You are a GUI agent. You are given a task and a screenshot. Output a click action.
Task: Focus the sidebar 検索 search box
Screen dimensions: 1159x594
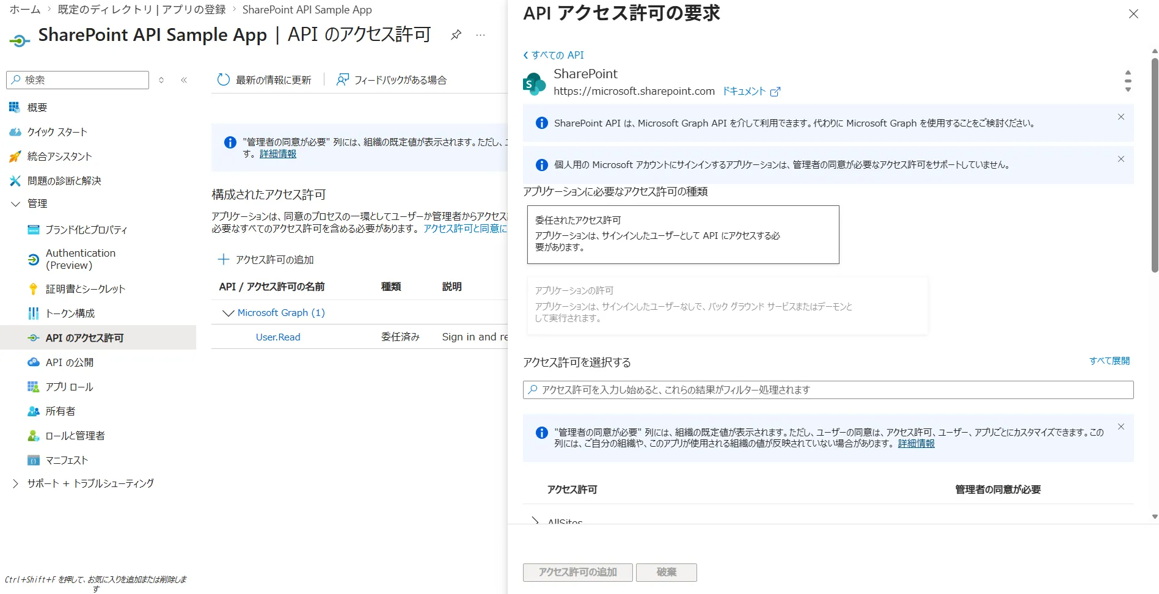click(x=78, y=80)
